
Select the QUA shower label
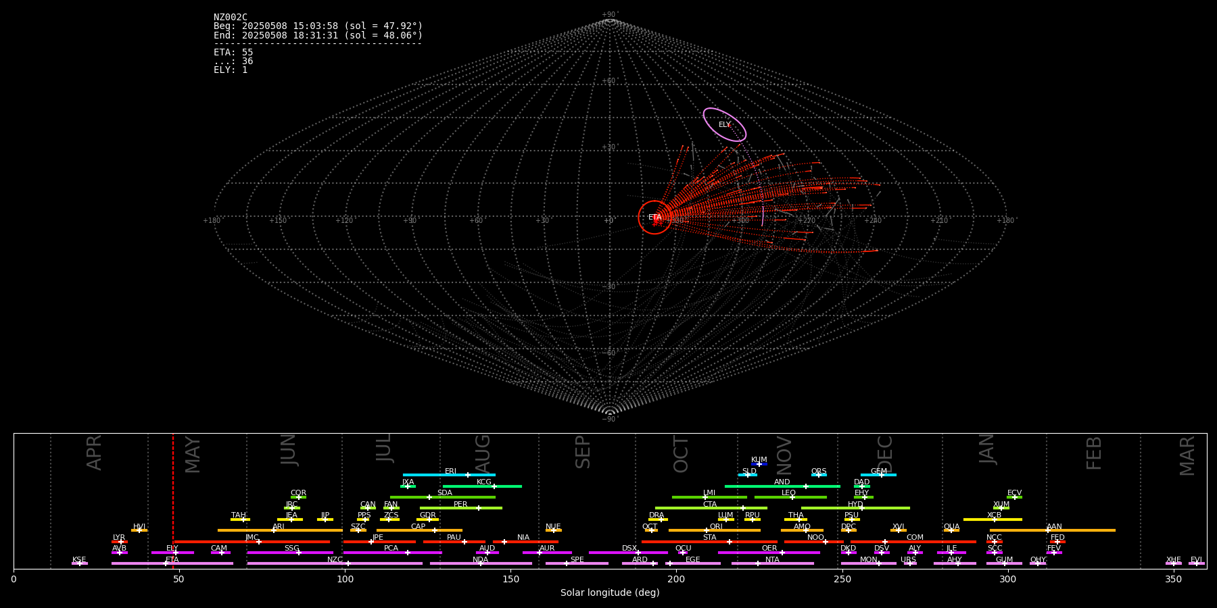pos(952,527)
